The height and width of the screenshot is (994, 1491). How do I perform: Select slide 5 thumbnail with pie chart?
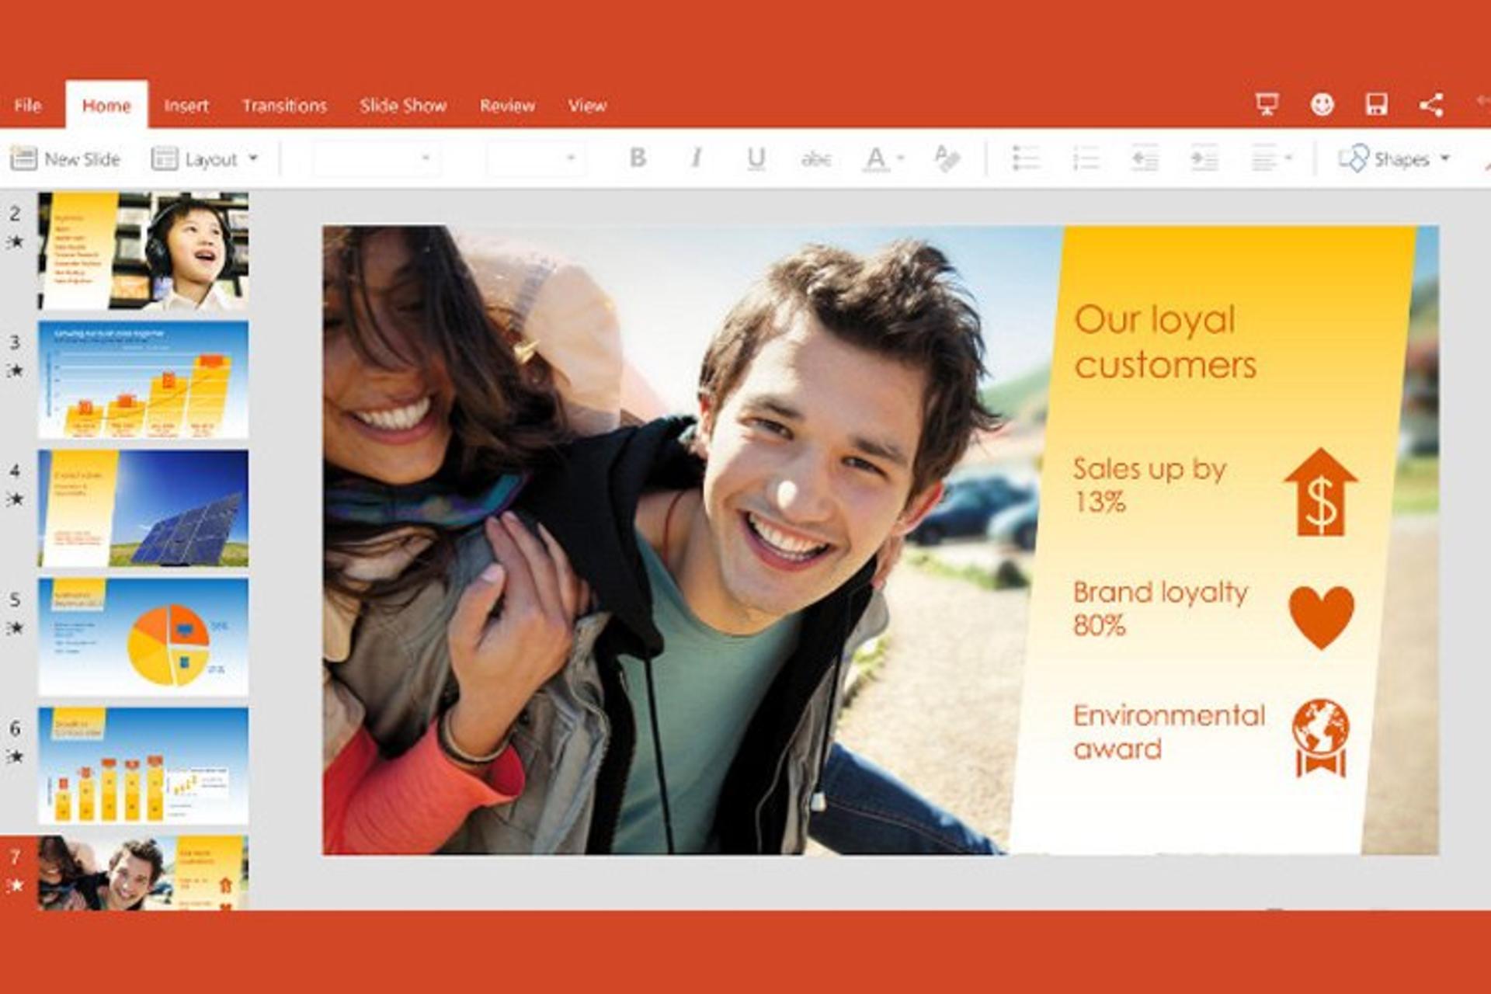[x=144, y=636]
